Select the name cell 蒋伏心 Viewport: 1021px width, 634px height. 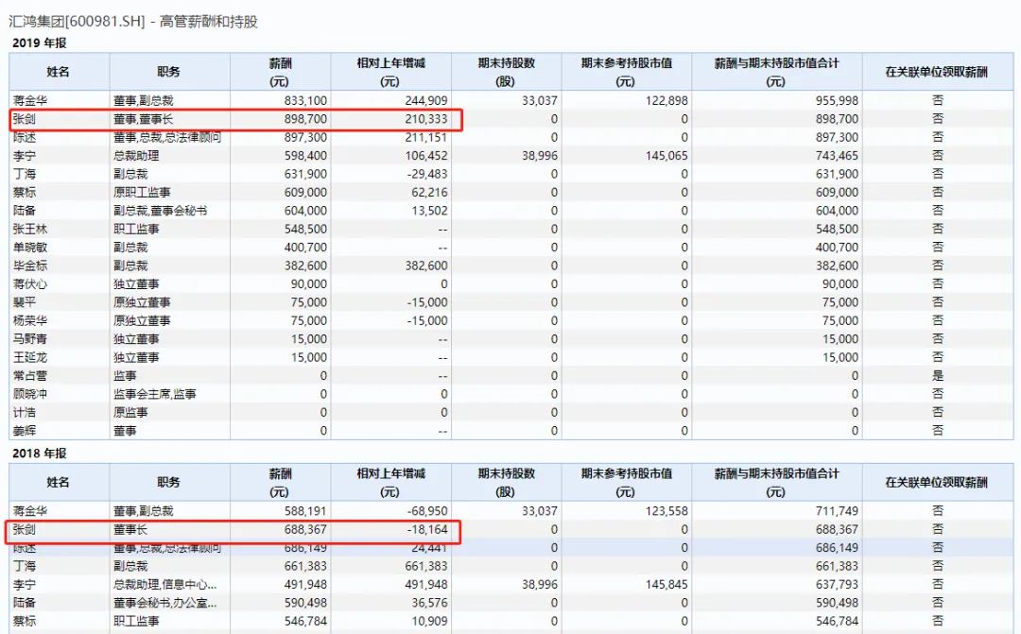[x=30, y=283]
